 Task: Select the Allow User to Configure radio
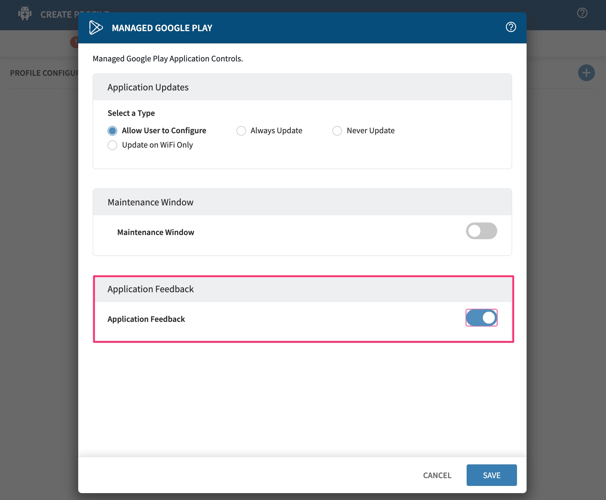(112, 131)
